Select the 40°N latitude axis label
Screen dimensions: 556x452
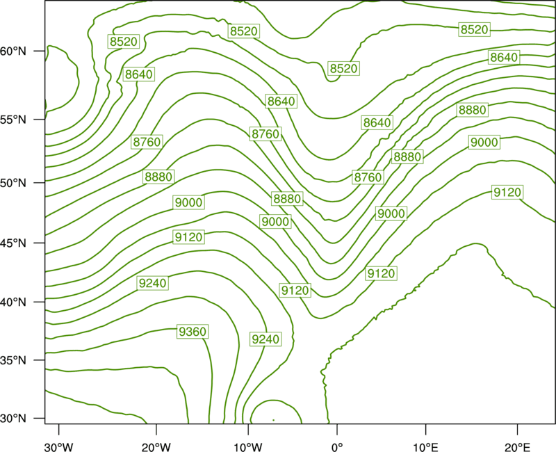pyautogui.click(x=13, y=302)
